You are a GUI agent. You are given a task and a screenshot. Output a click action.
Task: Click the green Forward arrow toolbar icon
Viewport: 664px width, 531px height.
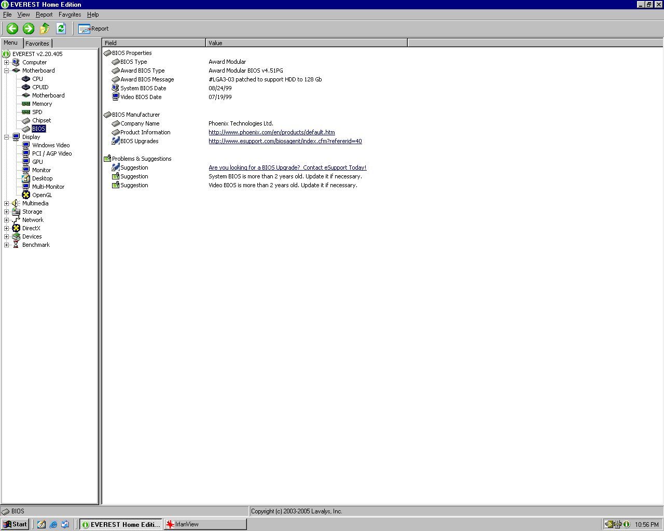tap(29, 29)
